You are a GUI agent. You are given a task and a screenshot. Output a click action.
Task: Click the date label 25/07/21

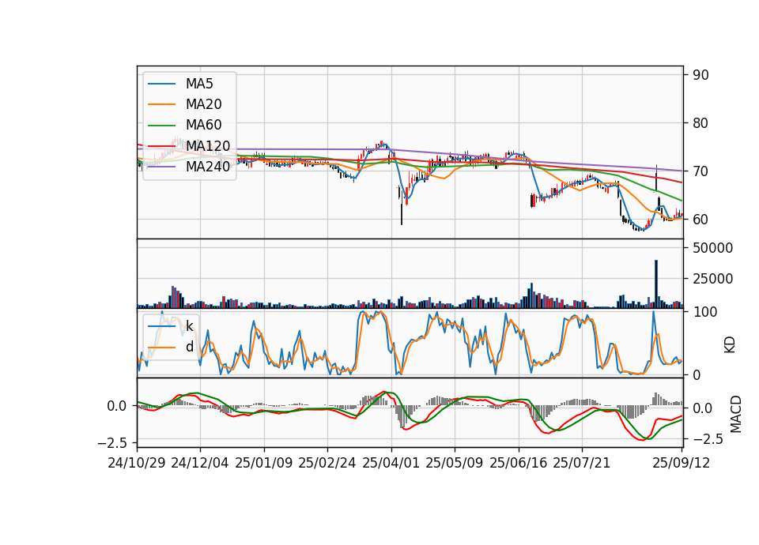[x=581, y=463]
